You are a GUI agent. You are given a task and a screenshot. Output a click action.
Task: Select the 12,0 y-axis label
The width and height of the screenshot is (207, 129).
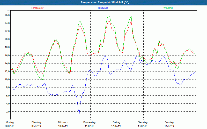pos(7,71)
